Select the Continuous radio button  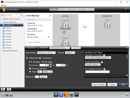point(40,58)
